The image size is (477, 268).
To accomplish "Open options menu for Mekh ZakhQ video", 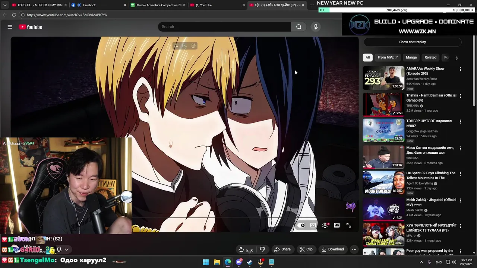I will (461, 200).
